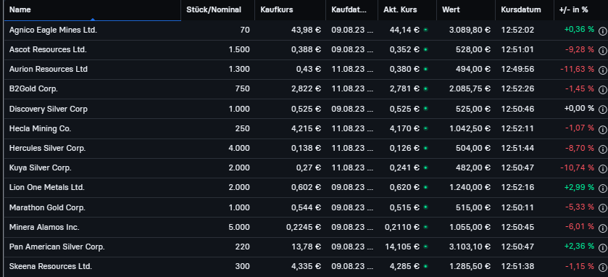This screenshot has height=277, width=608.
Task: Click info icon for Hecla Mining Co.
Action: coord(603,130)
